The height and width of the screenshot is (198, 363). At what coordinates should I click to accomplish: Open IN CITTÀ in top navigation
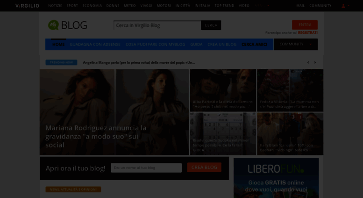(x=183, y=6)
